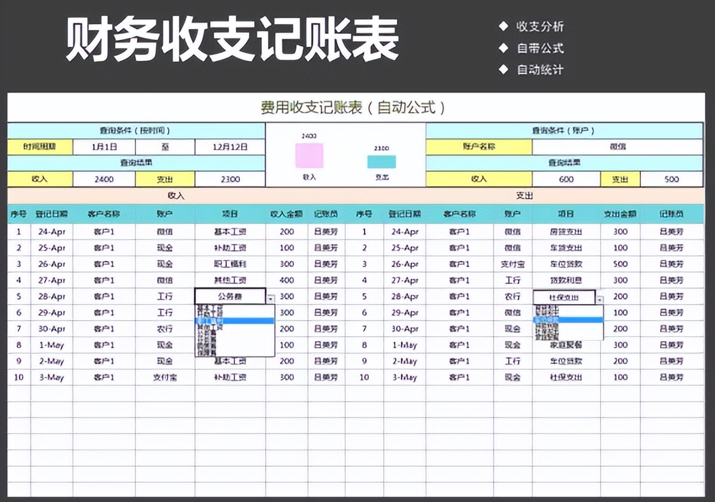Image resolution: width=715 pixels, height=502 pixels.
Task: Click the 支付宝 account cell in row 10
Action: tap(165, 377)
